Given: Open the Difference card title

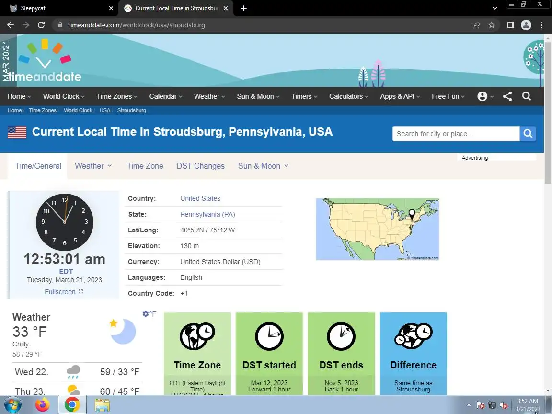Looking at the screenshot, I should tap(414, 365).
